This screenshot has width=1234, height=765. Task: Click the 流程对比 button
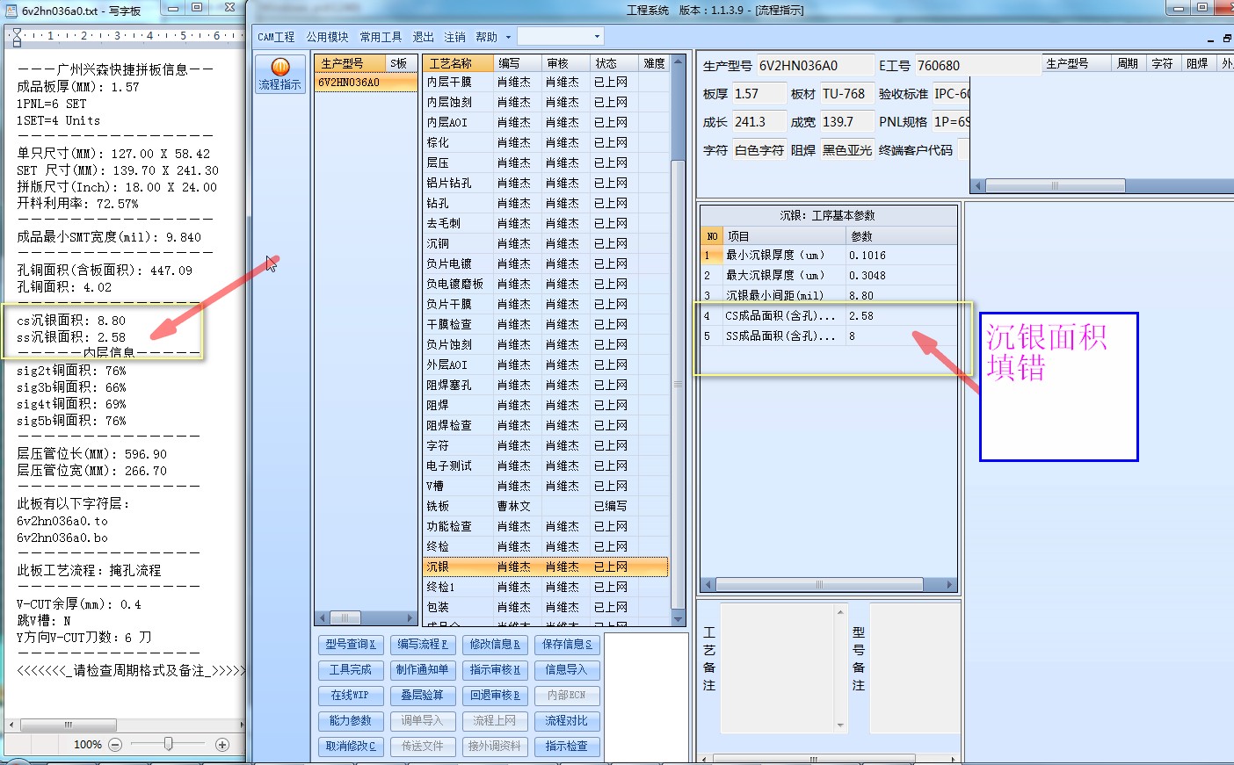point(567,720)
